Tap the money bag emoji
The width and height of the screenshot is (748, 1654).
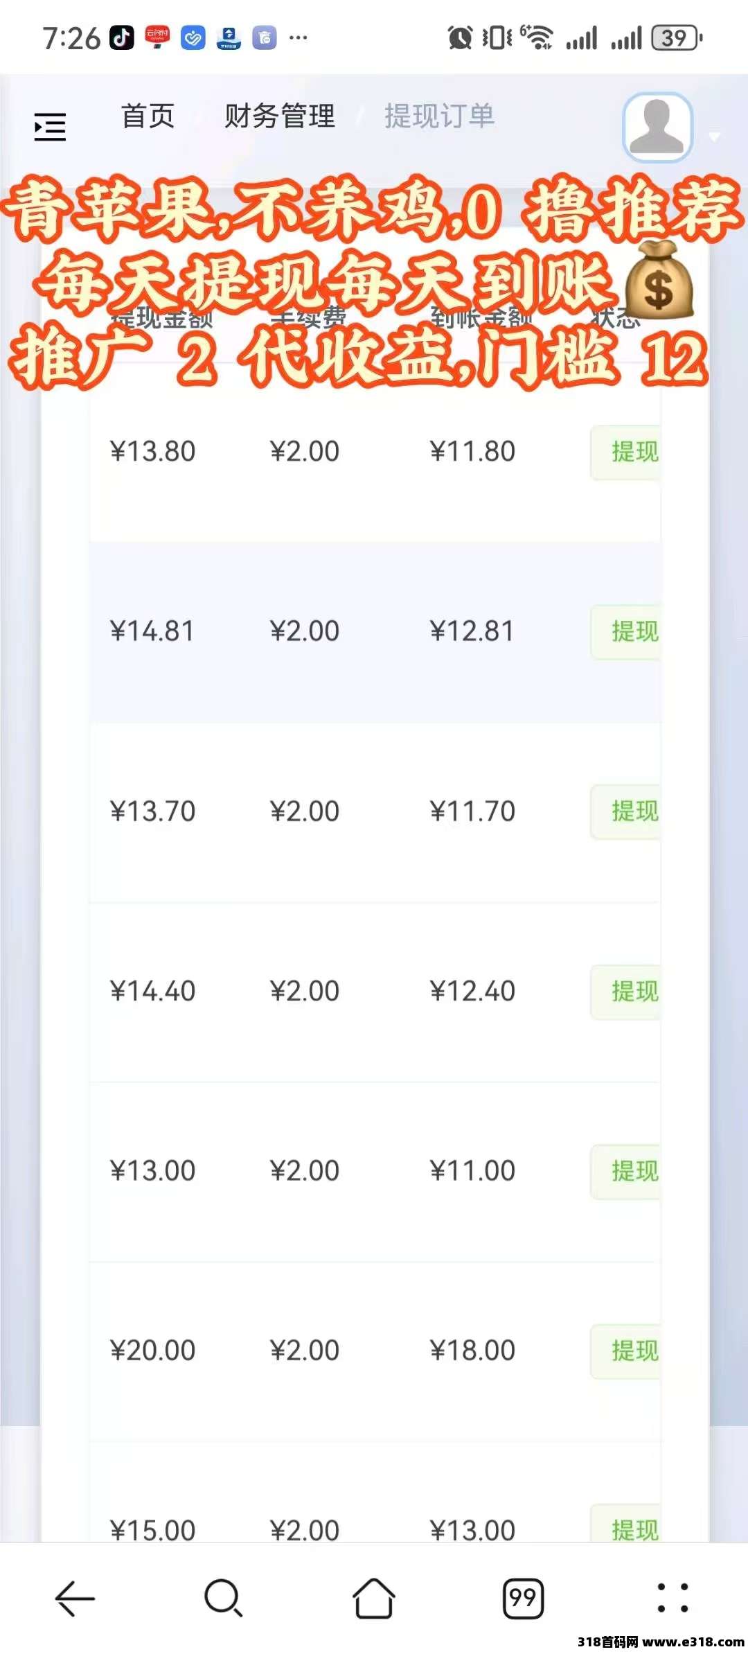(x=658, y=279)
